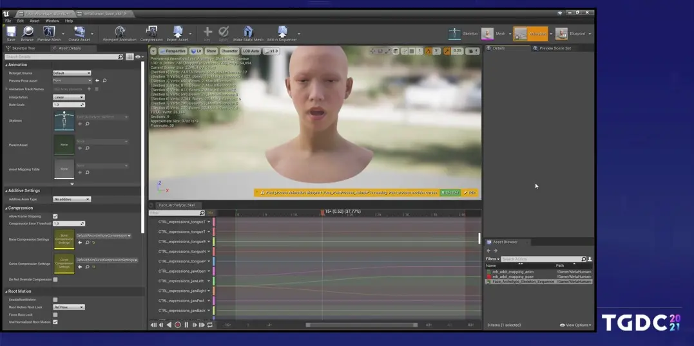This screenshot has height=346, width=694.
Task: Click the Perspective viewport button
Action: tap(173, 51)
